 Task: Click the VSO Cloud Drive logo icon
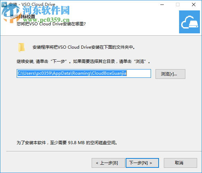pyautogui.click(x=189, y=22)
